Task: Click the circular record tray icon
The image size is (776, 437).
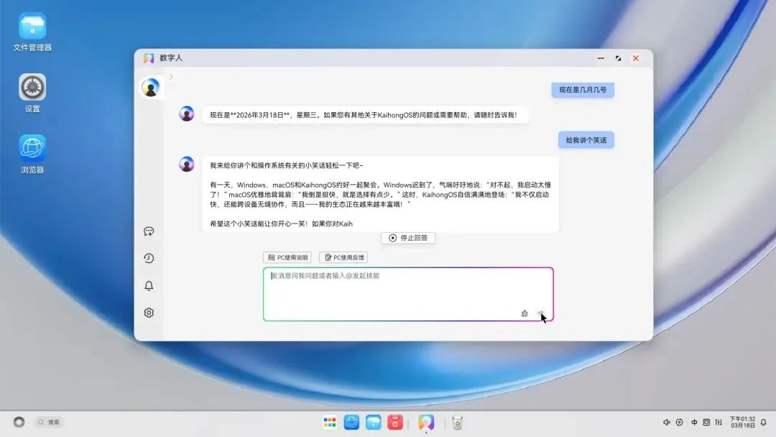Action: pos(680,422)
